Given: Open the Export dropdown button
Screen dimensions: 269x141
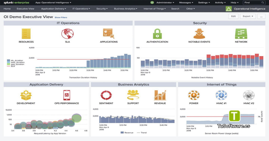Looking at the screenshot, I should coord(248,16).
